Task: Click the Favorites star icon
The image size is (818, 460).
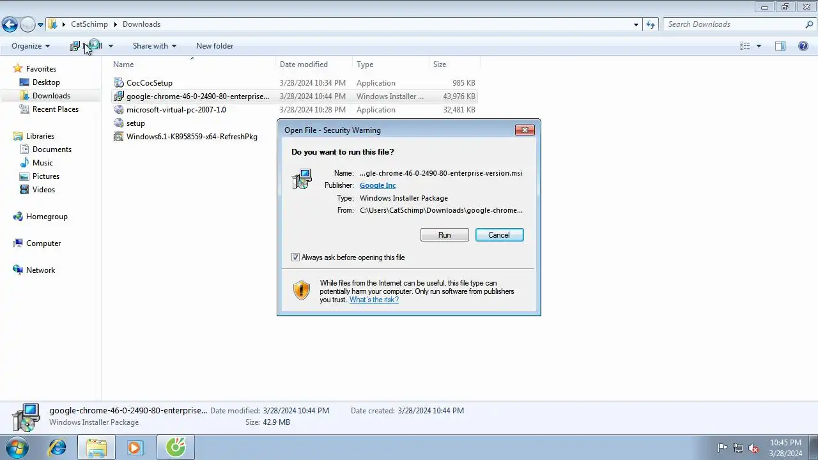Action: click(18, 69)
